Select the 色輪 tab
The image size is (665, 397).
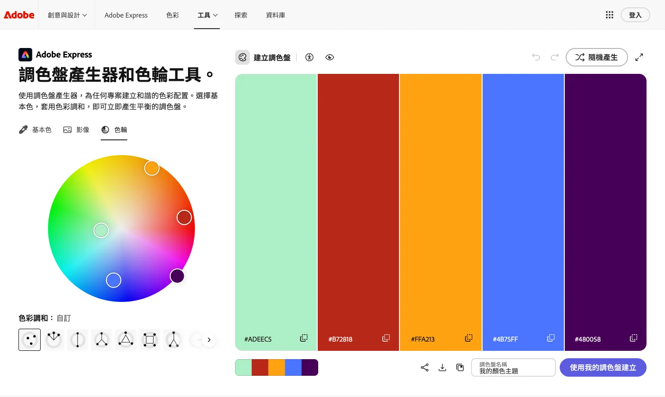click(114, 130)
